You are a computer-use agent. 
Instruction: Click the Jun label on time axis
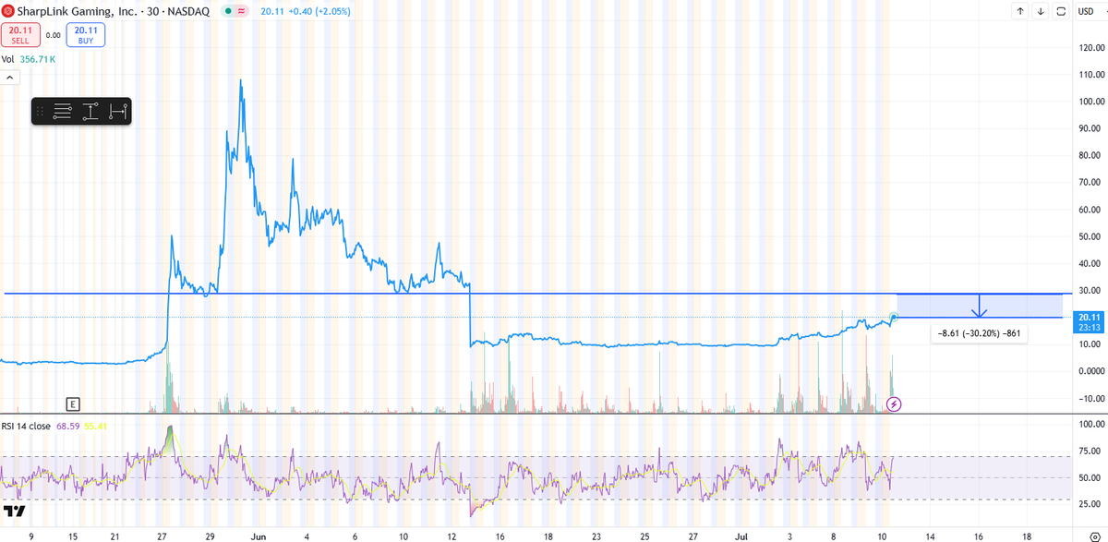pyautogui.click(x=259, y=536)
